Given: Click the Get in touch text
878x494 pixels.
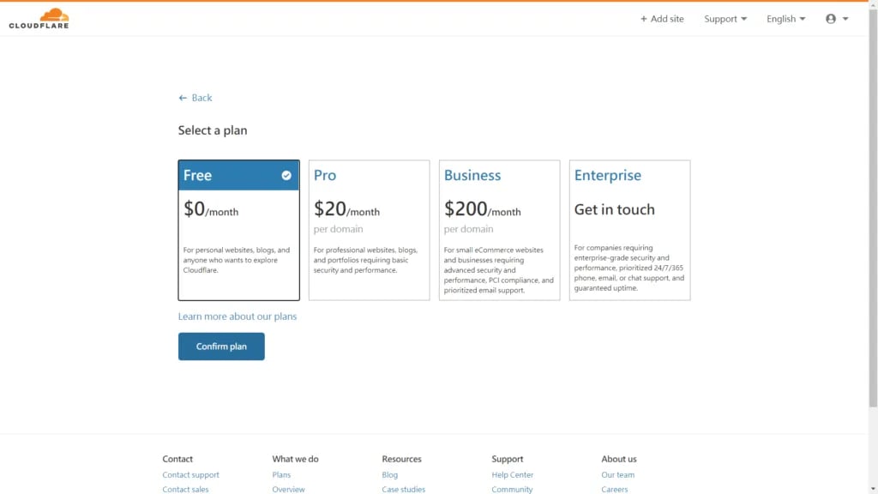Looking at the screenshot, I should pyautogui.click(x=614, y=209).
